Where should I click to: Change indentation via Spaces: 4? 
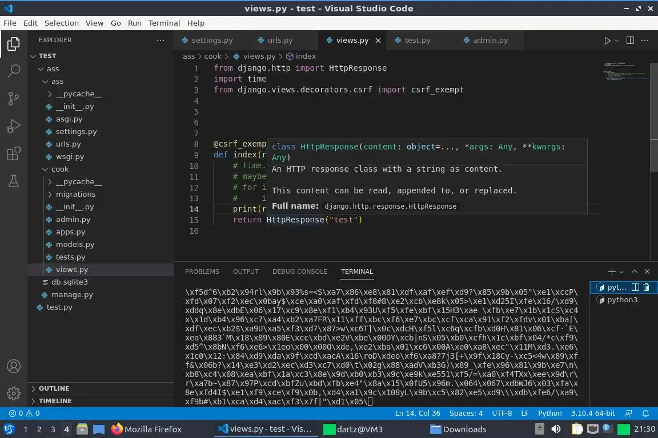tap(466, 413)
